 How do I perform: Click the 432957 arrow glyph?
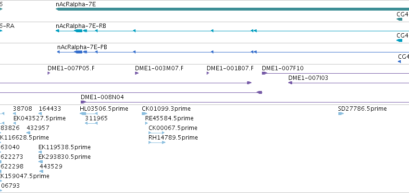click(x=28, y=133)
